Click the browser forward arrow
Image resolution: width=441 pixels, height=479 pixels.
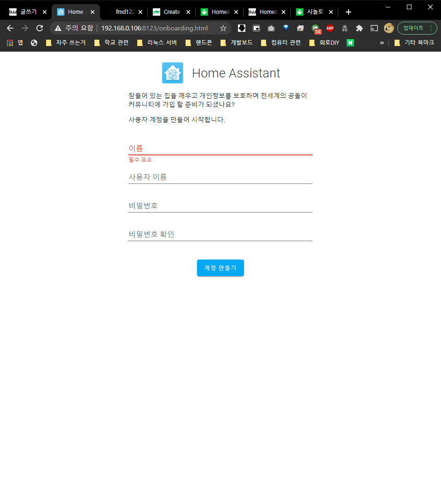point(25,28)
